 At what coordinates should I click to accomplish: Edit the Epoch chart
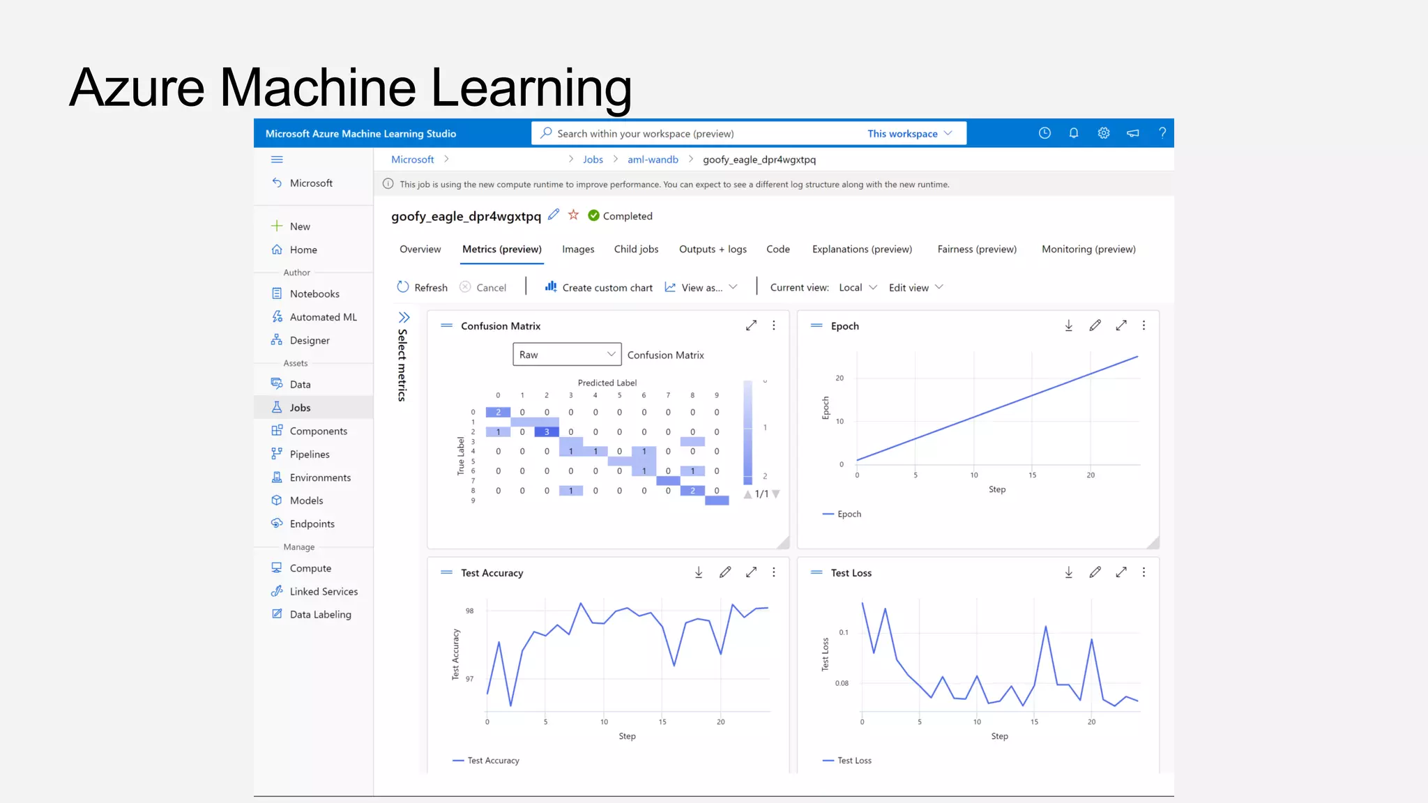pyautogui.click(x=1095, y=326)
